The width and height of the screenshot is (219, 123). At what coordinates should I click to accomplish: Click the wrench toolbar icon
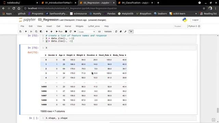tap(126, 31)
